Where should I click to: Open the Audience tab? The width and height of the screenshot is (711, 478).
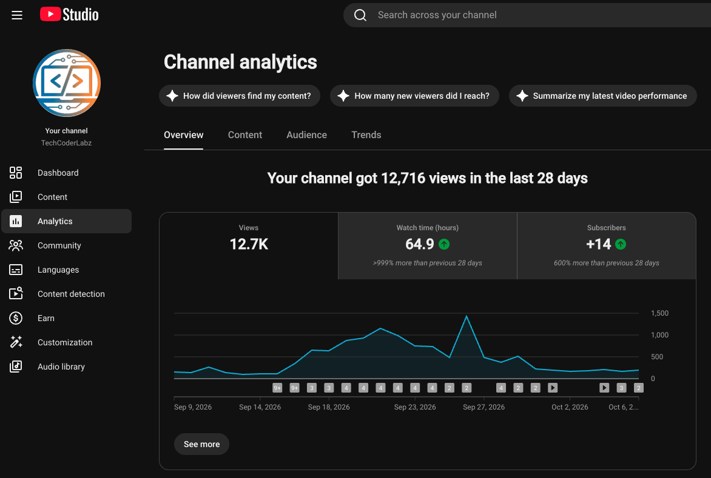[x=306, y=135]
